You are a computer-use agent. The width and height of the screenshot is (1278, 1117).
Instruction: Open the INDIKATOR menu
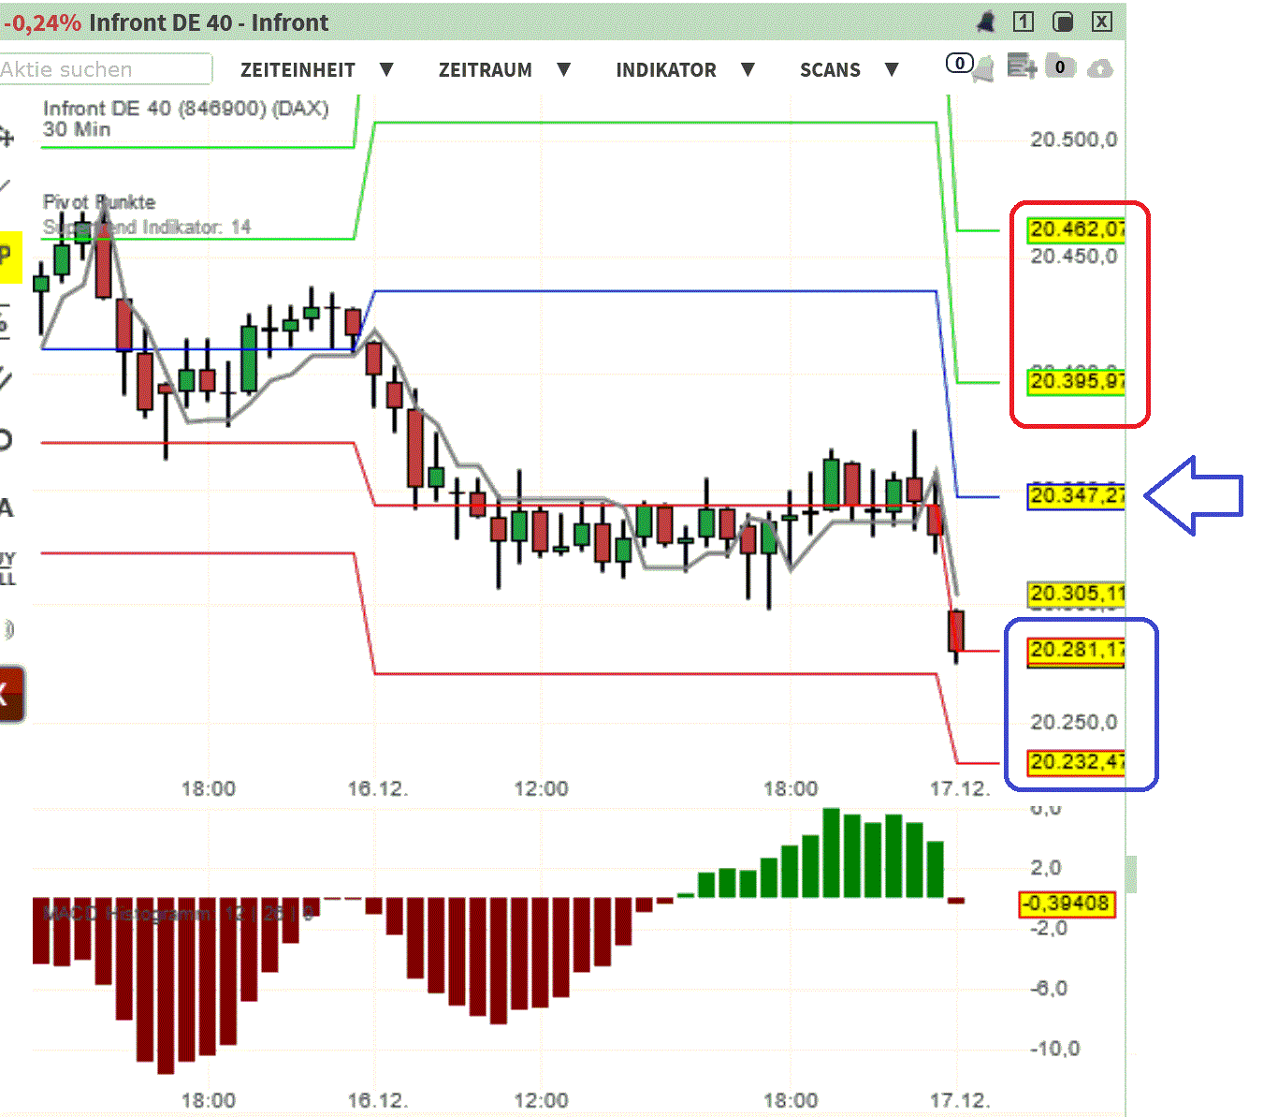[x=666, y=70]
